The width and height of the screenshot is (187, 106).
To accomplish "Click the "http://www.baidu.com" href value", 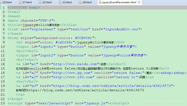I will 75,64.
